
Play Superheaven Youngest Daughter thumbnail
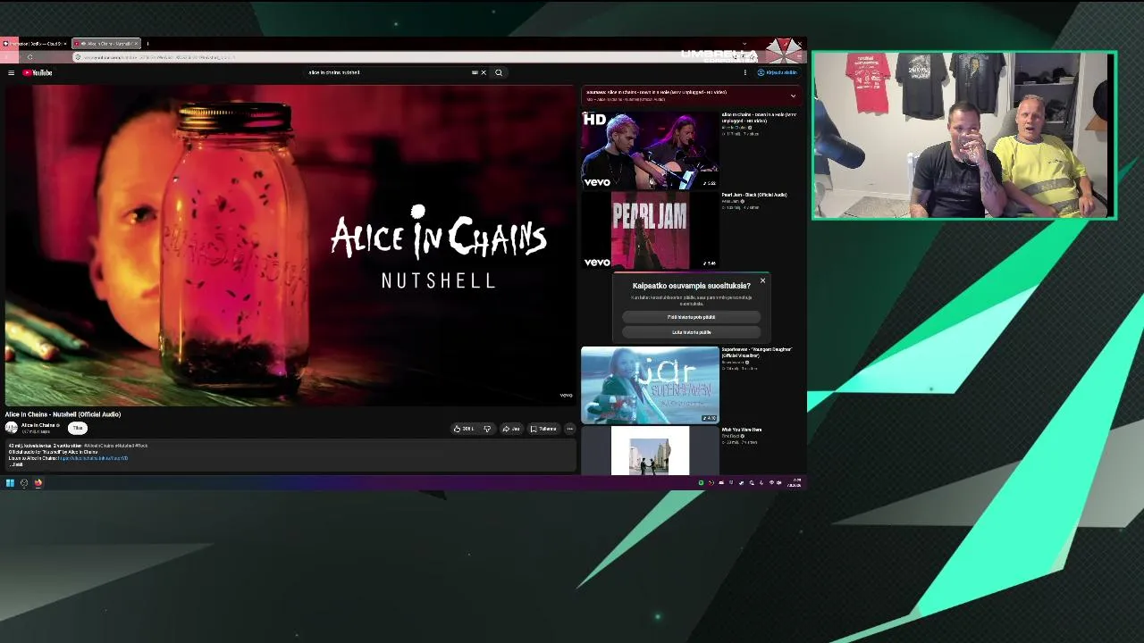pos(650,385)
